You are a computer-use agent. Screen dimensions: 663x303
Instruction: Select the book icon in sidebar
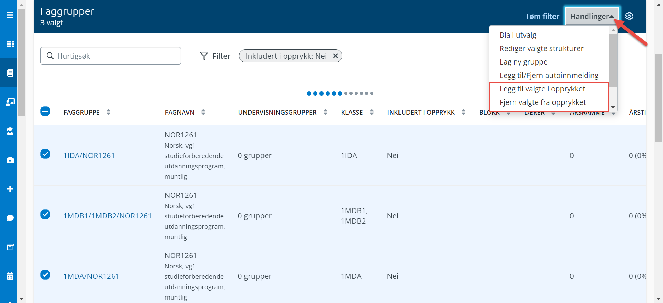point(10,73)
